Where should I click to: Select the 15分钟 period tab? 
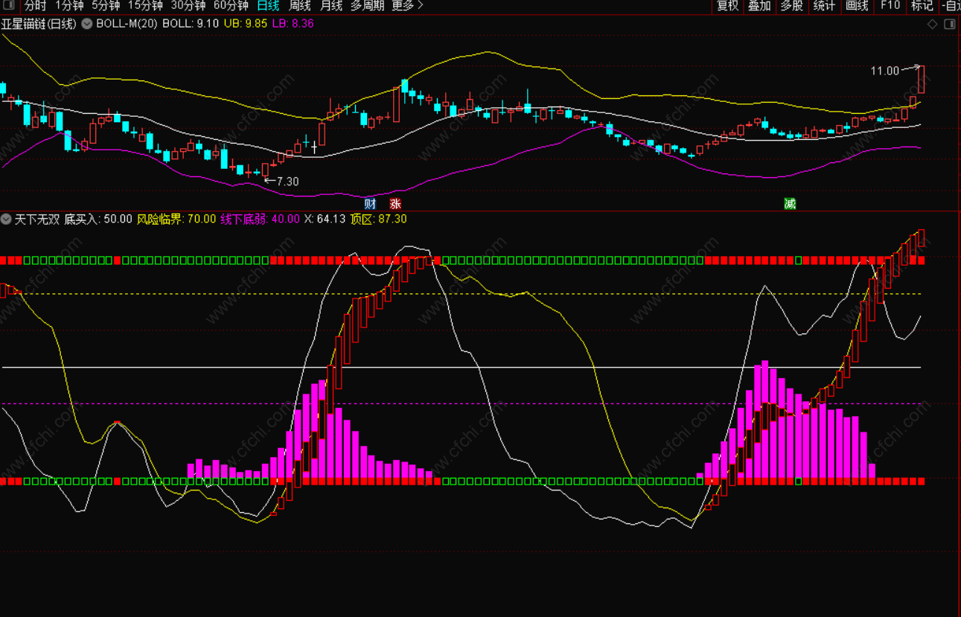145,6
